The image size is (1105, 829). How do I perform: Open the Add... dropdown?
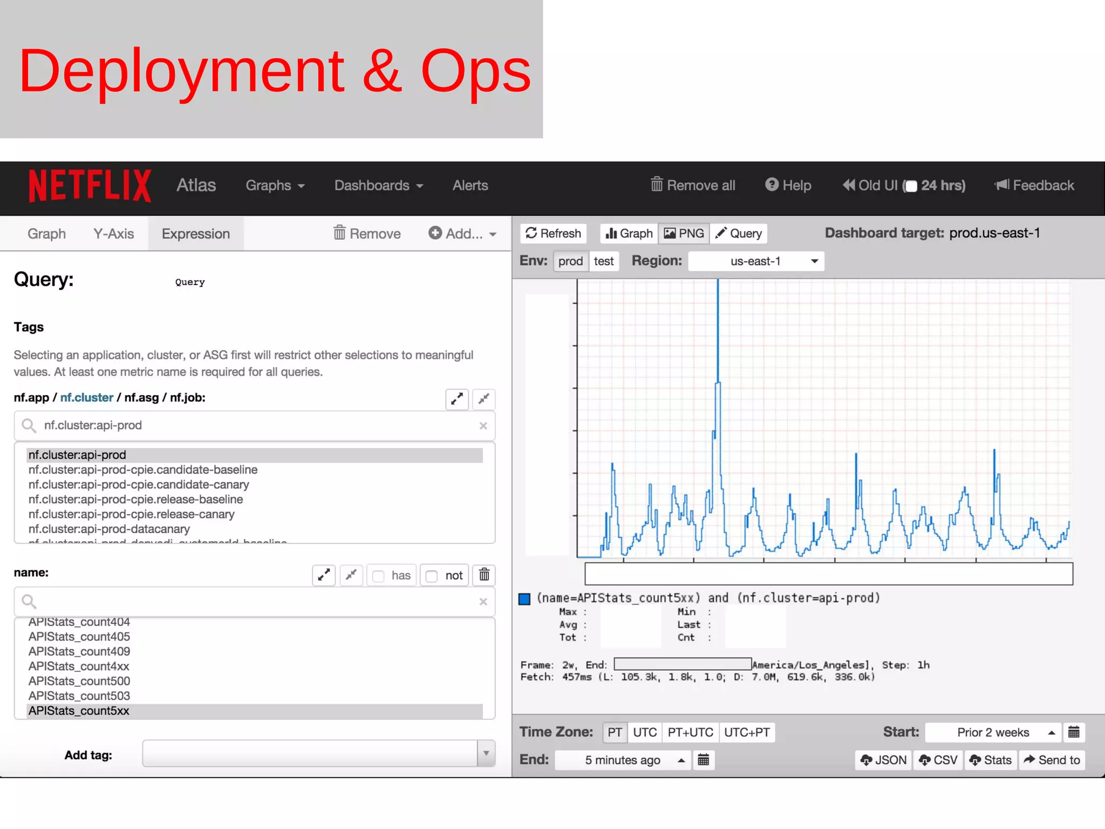pos(462,234)
